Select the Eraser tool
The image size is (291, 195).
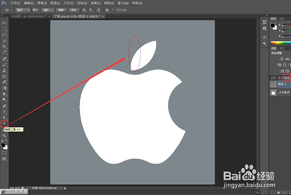[x=4, y=82]
